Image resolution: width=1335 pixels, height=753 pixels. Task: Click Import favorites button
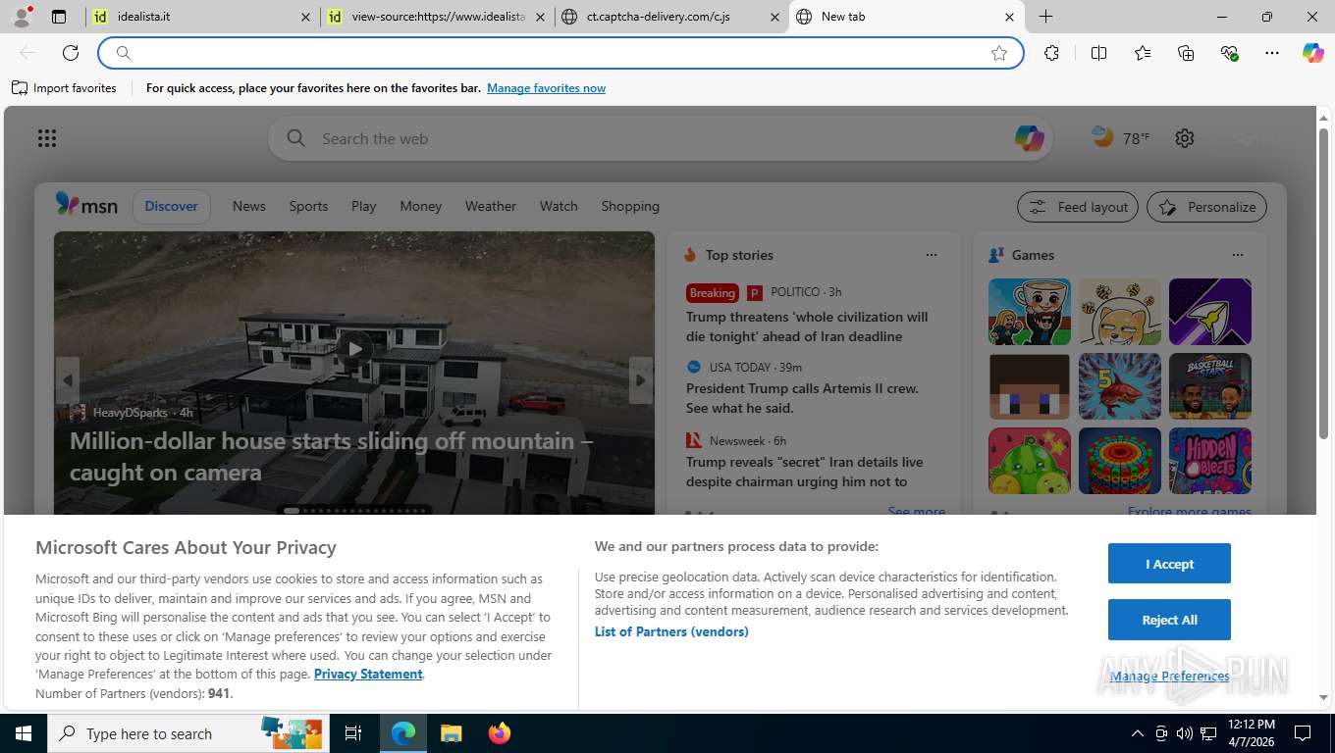point(65,88)
